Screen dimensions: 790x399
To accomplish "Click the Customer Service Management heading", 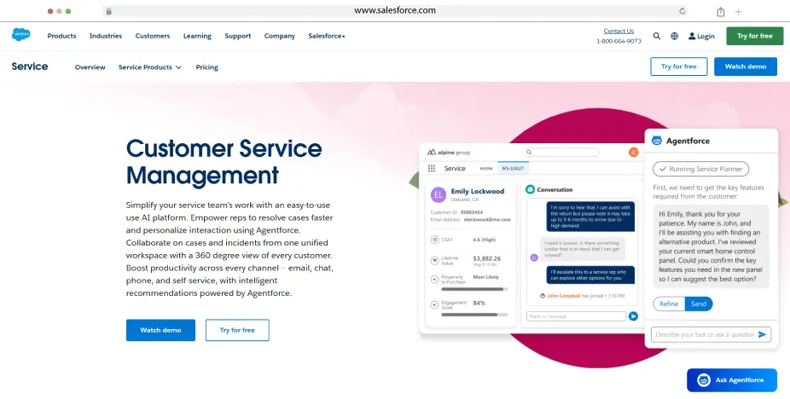I will coord(224,162).
